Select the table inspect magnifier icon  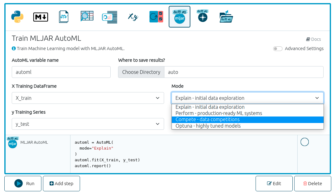(87, 16)
